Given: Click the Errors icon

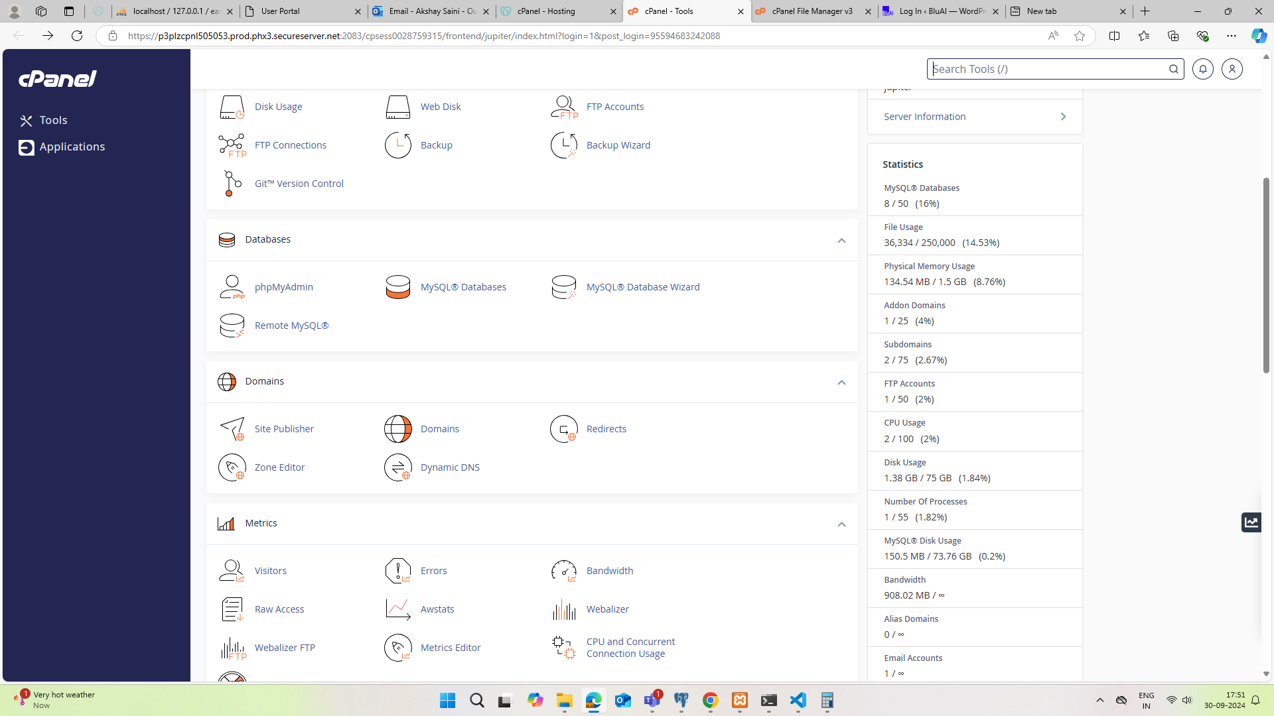Looking at the screenshot, I should coord(398,571).
